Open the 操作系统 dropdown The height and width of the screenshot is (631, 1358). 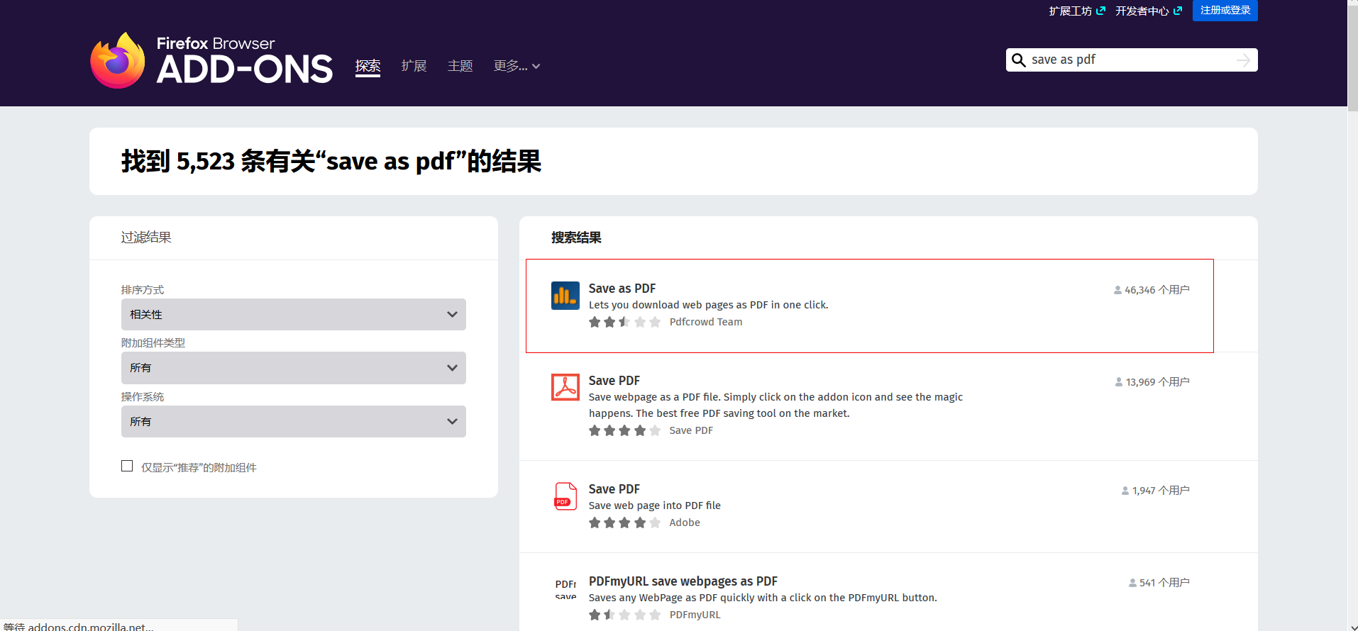[294, 421]
